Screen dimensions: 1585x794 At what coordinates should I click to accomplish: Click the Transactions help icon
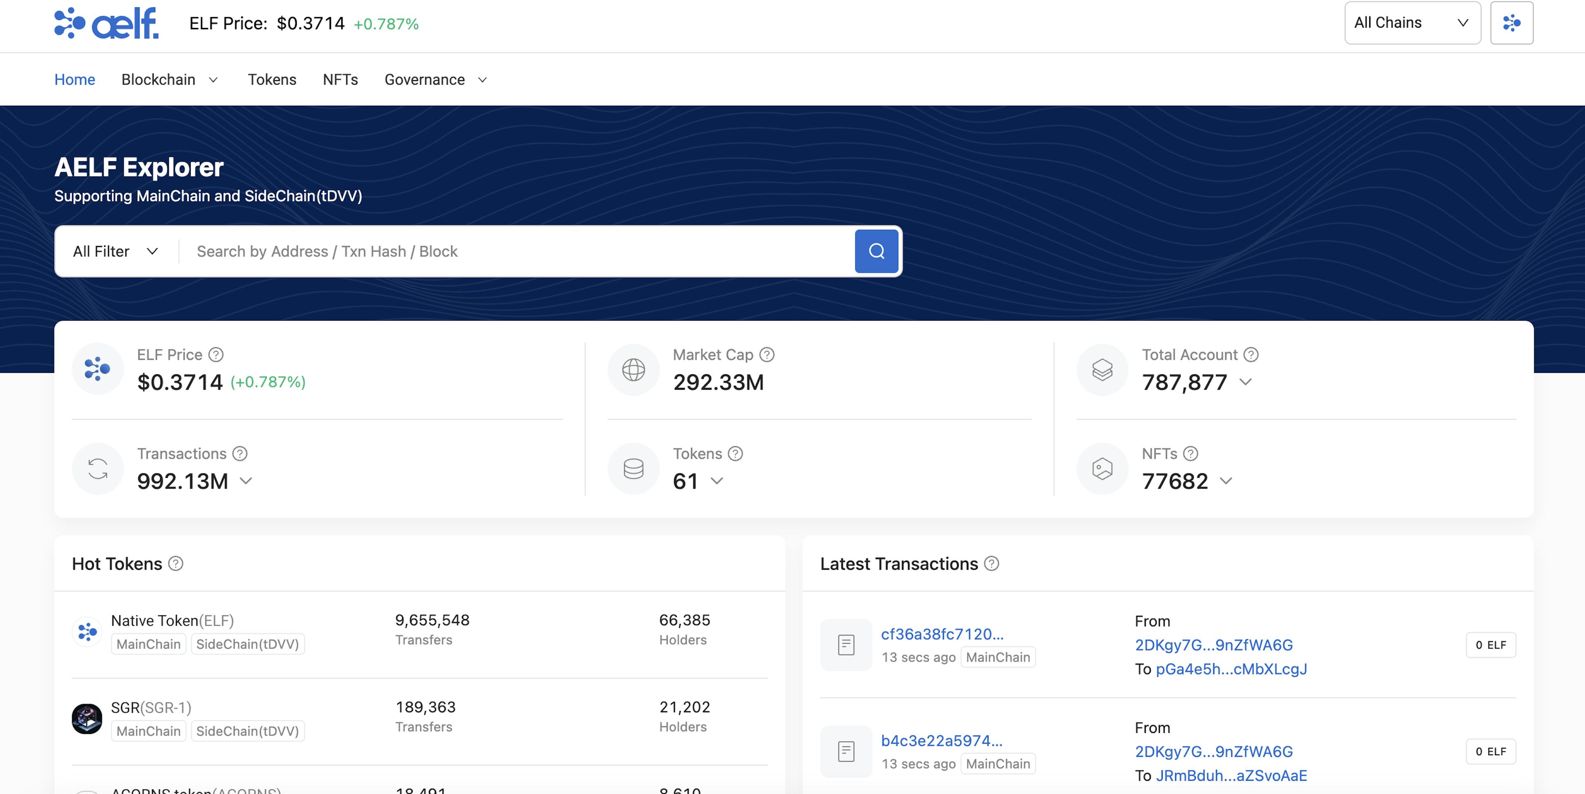pos(240,454)
